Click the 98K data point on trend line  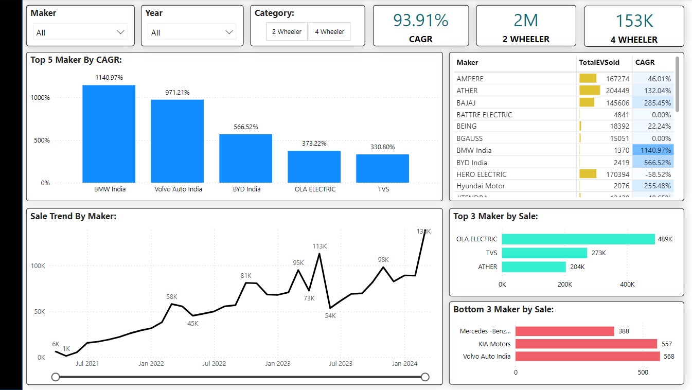pos(383,267)
